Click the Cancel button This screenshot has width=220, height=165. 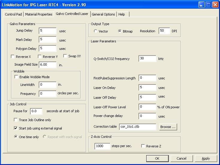coord(182,158)
